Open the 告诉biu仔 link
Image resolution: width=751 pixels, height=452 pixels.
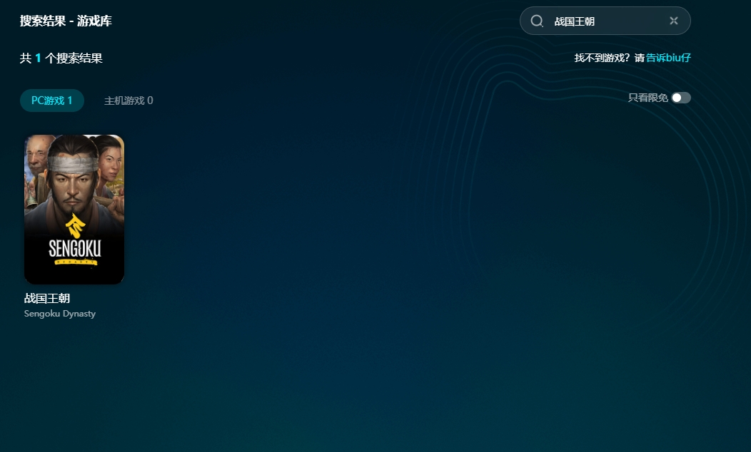(668, 58)
